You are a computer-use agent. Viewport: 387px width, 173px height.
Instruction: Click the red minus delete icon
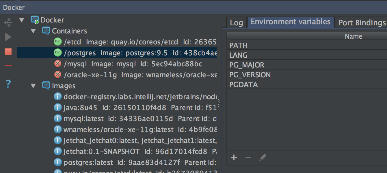click(x=8, y=66)
